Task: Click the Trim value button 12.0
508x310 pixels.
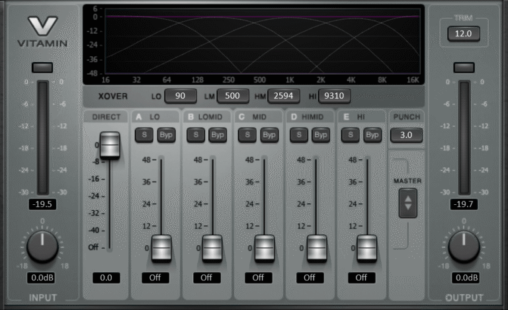Action: point(463,34)
